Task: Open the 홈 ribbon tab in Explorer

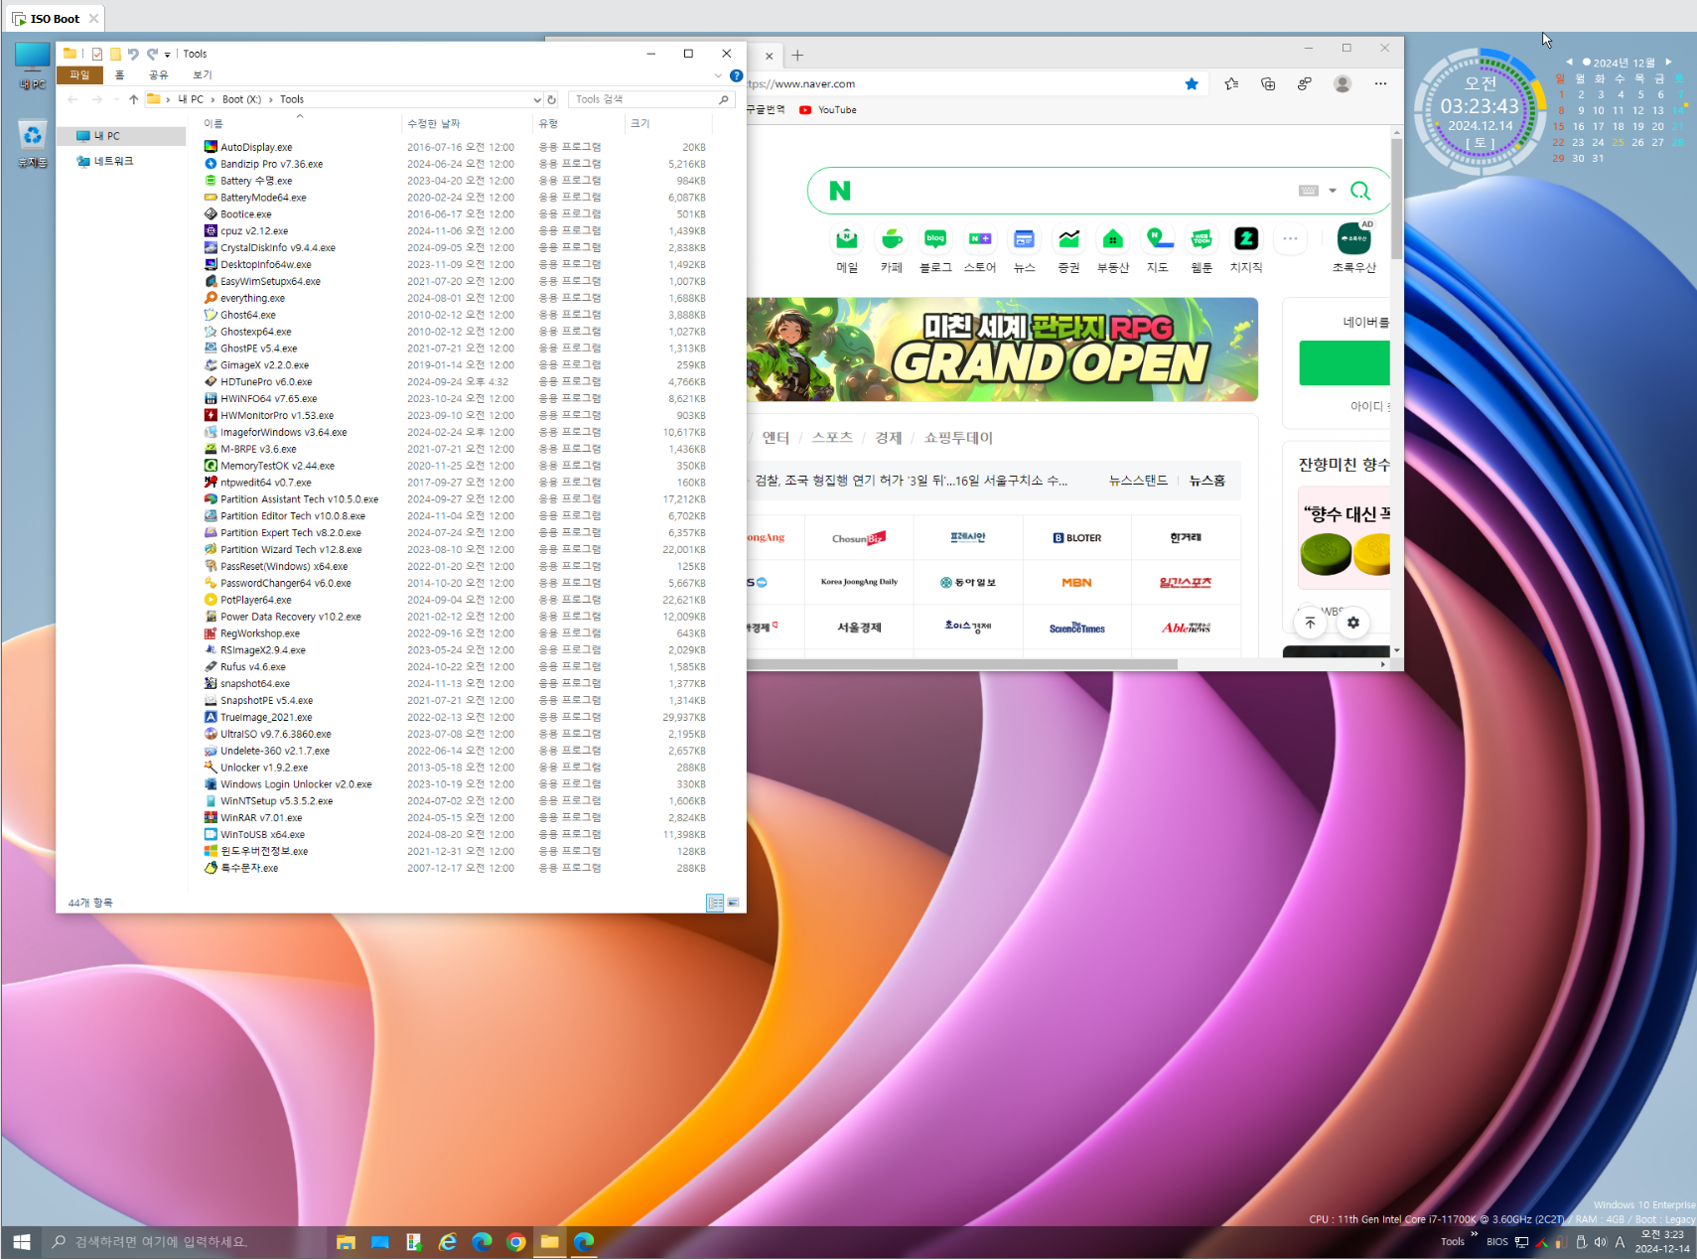Action: point(119,75)
